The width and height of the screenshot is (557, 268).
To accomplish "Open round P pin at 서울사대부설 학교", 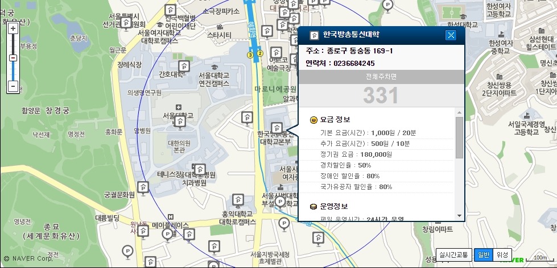I will (x=280, y=202).
